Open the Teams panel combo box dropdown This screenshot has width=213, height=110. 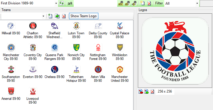point(43,16)
